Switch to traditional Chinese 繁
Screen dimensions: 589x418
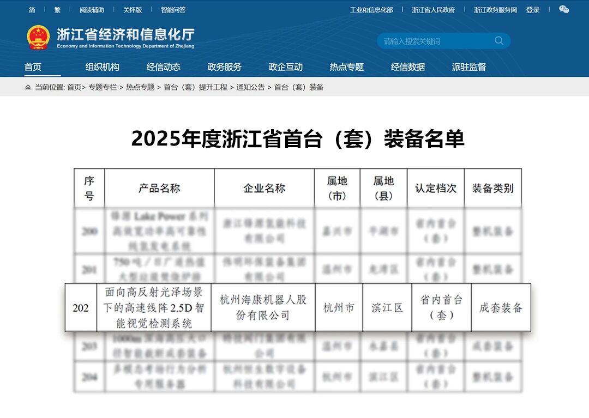57,10
